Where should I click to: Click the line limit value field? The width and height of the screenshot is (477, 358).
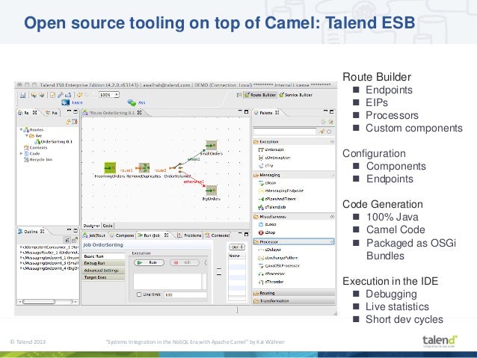pyautogui.click(x=185, y=294)
